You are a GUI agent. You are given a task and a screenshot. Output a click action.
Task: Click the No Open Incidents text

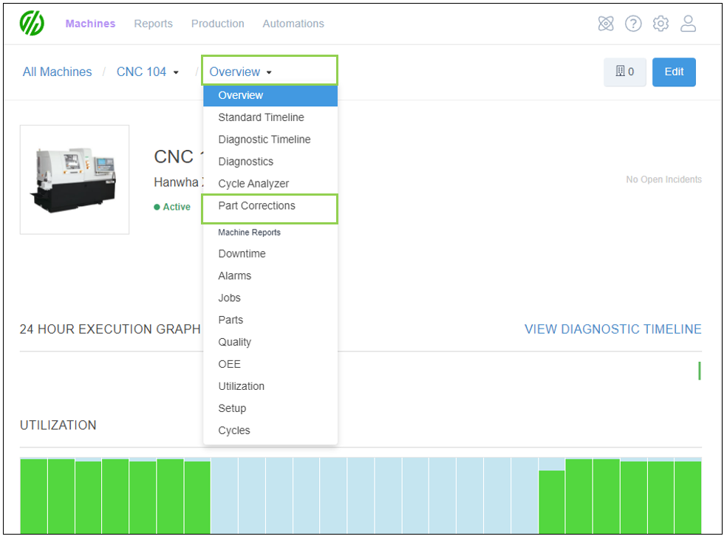[663, 179]
